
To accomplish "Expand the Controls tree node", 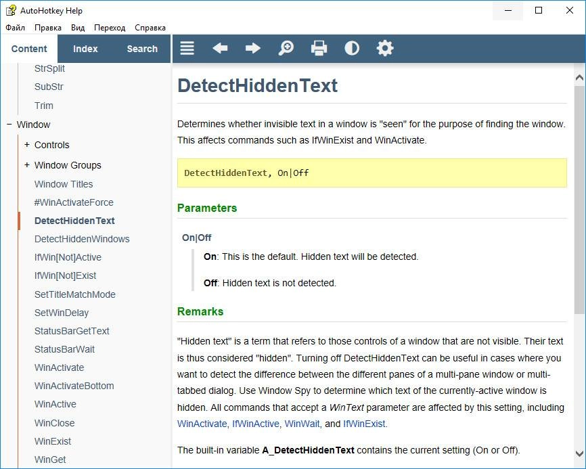I will 27,145.
